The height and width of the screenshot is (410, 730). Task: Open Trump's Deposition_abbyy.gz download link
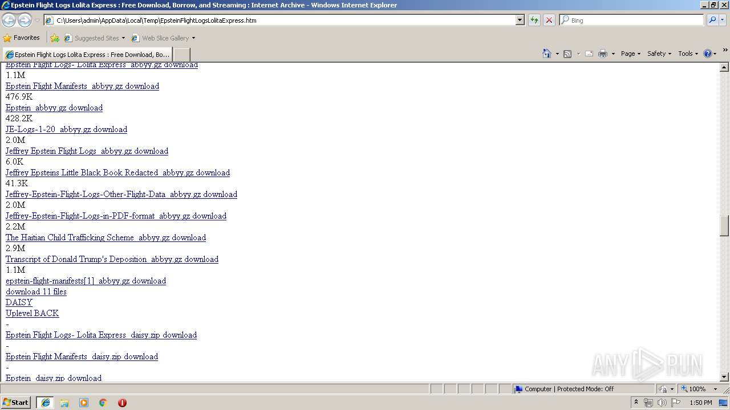112,259
